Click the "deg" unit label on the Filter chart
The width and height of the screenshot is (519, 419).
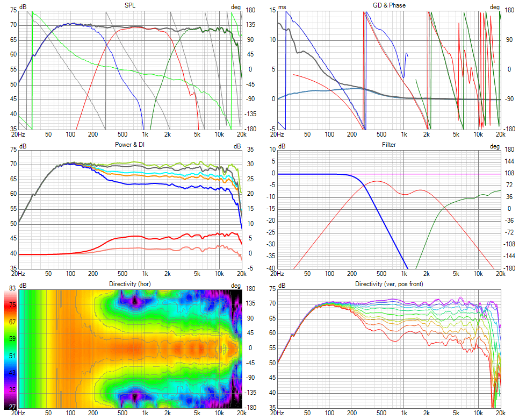click(494, 146)
